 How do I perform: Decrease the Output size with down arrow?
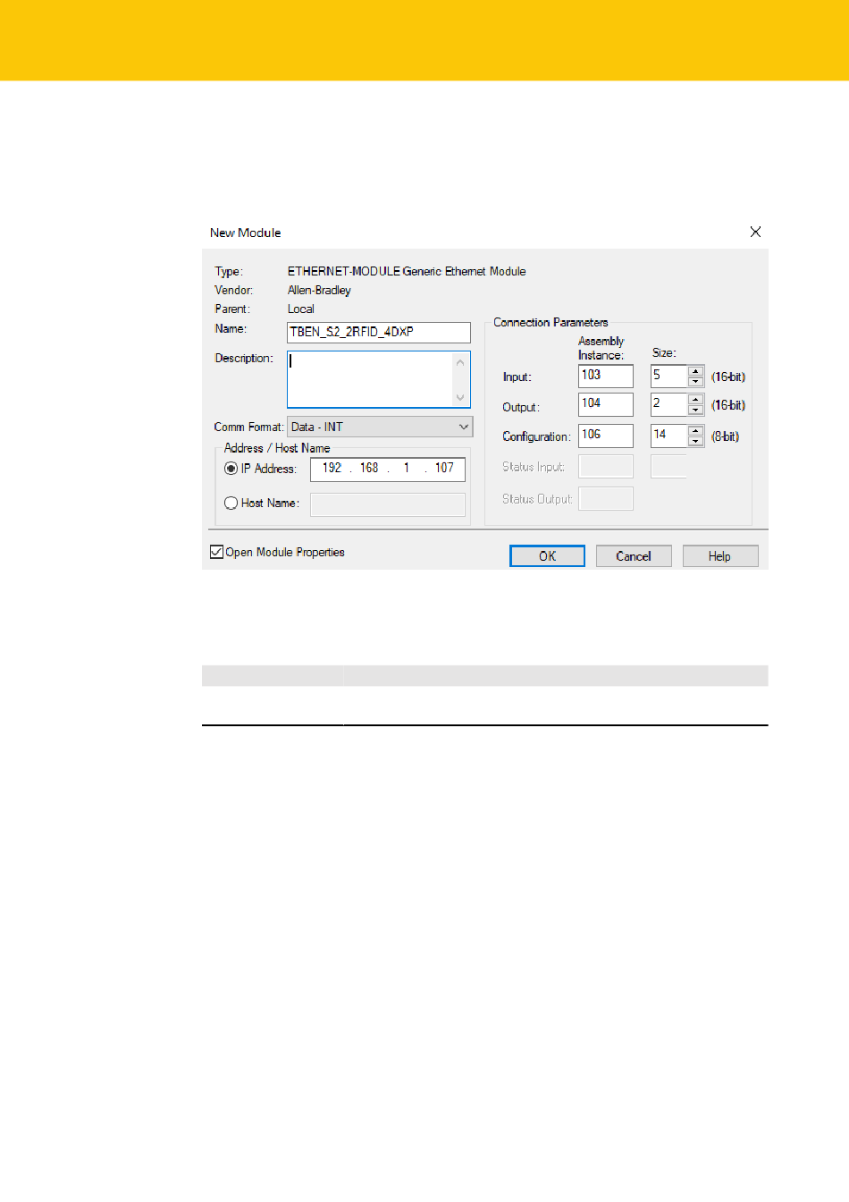click(x=696, y=410)
